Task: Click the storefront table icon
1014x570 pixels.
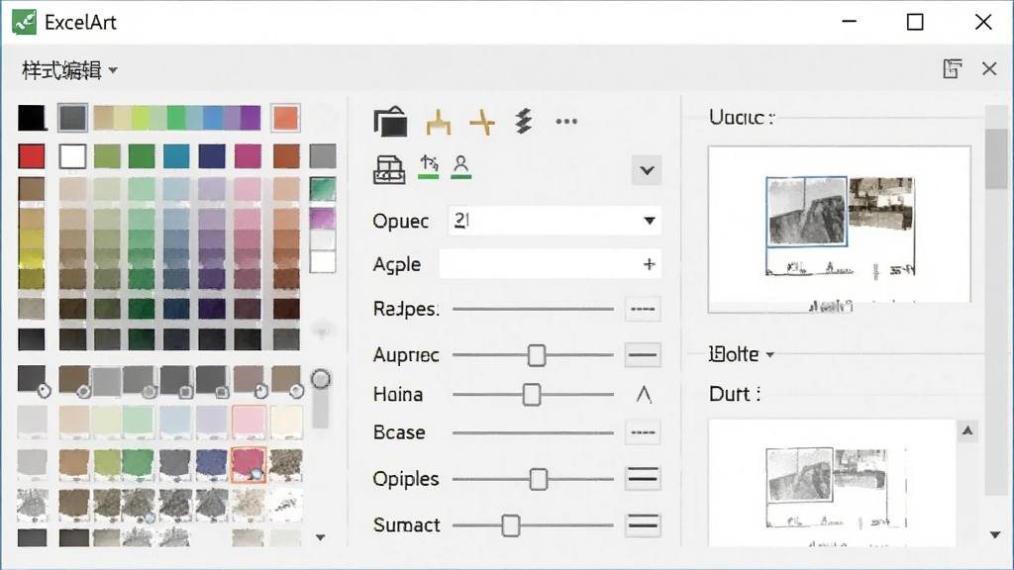Action: tap(389, 169)
